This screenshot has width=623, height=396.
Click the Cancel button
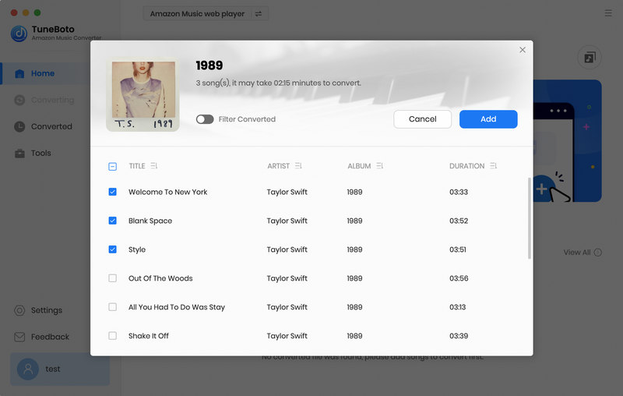pyautogui.click(x=422, y=119)
